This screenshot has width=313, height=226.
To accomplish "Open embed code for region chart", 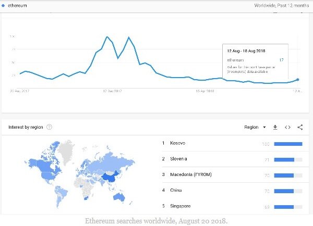I will (287, 127).
